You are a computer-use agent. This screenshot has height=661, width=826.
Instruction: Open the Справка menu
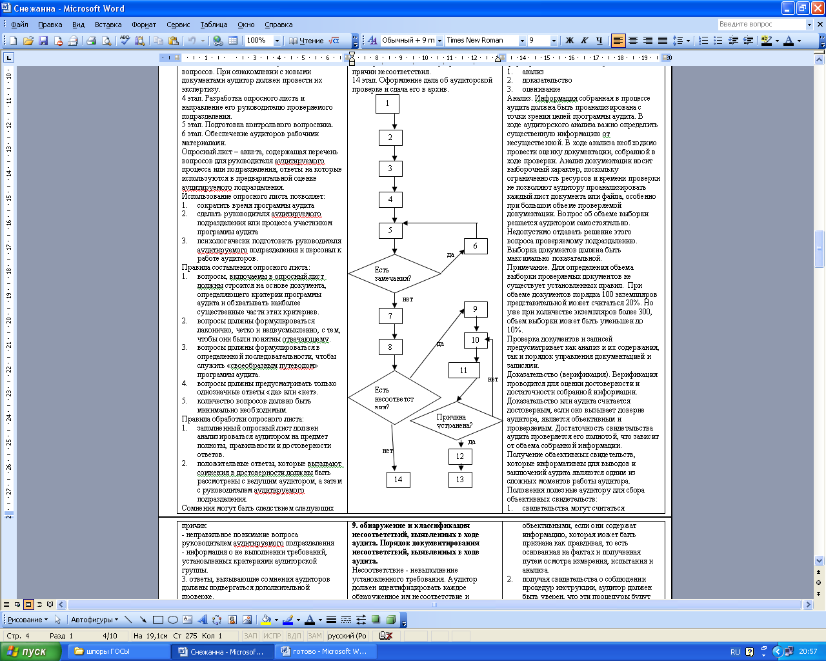click(279, 25)
